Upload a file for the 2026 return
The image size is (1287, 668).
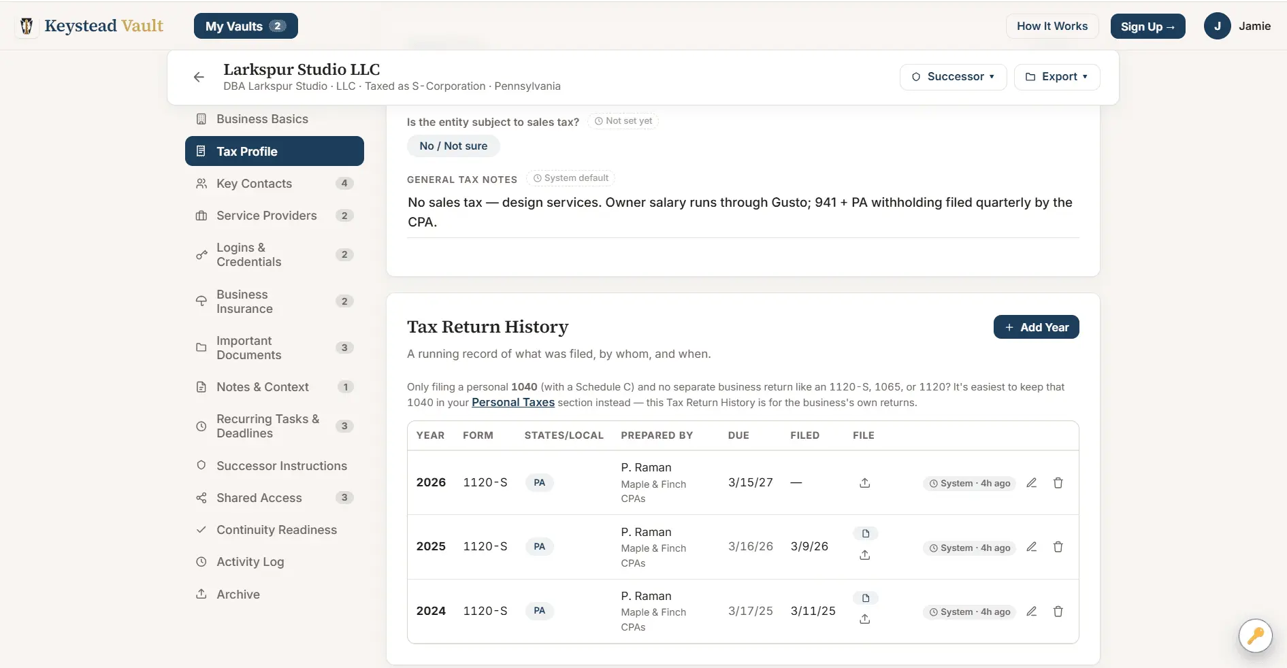click(x=865, y=483)
